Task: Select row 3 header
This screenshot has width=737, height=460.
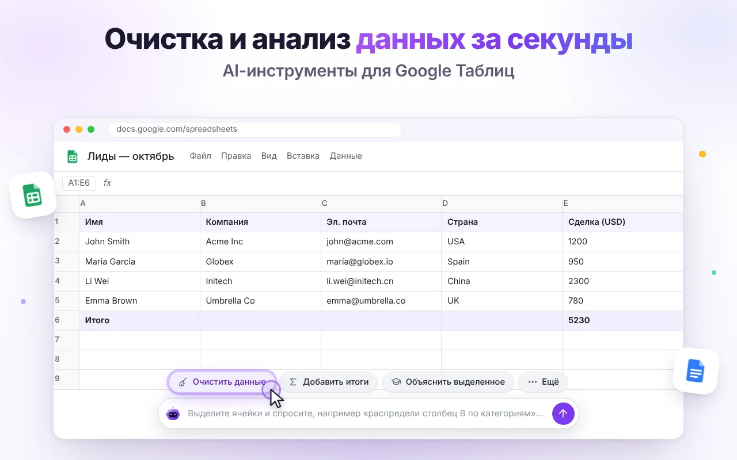Action: (66, 261)
